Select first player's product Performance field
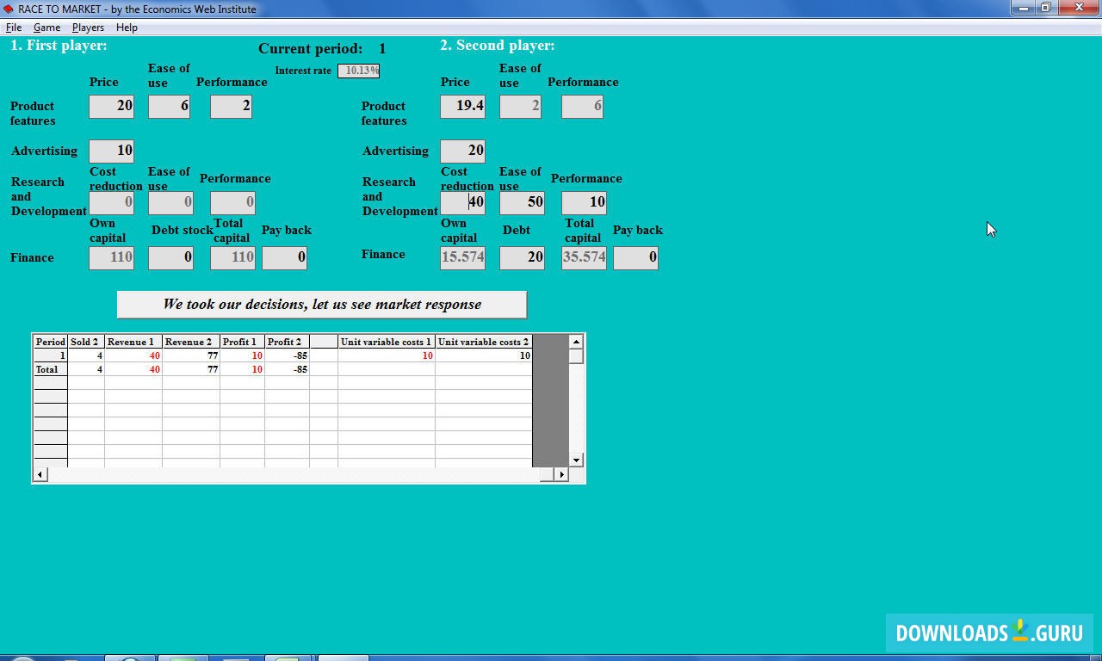The height and width of the screenshot is (661, 1102). pyautogui.click(x=231, y=106)
